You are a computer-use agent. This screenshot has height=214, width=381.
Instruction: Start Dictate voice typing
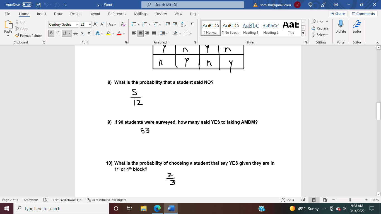(x=341, y=27)
